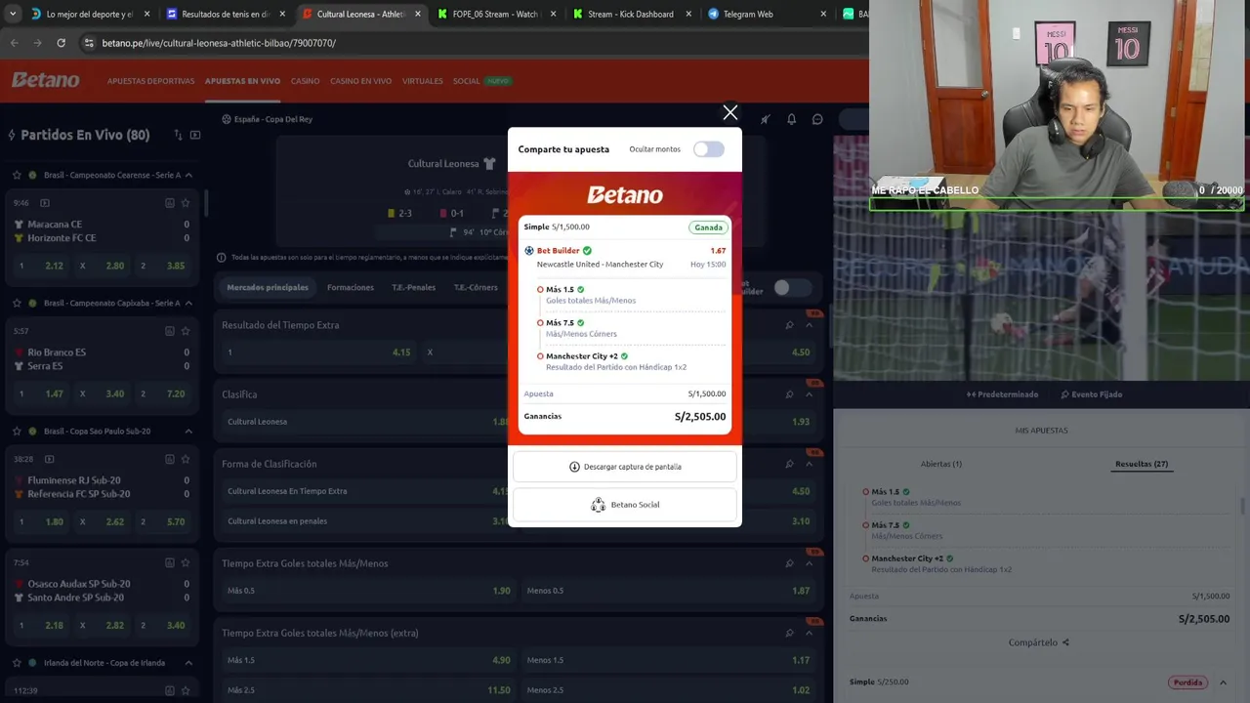Image resolution: width=1250 pixels, height=703 pixels.
Task: Favorite the Rio Branco ES match
Action: click(185, 331)
